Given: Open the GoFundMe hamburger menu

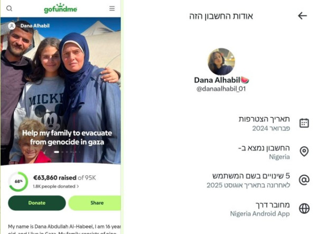Looking at the screenshot, I should point(112,8).
